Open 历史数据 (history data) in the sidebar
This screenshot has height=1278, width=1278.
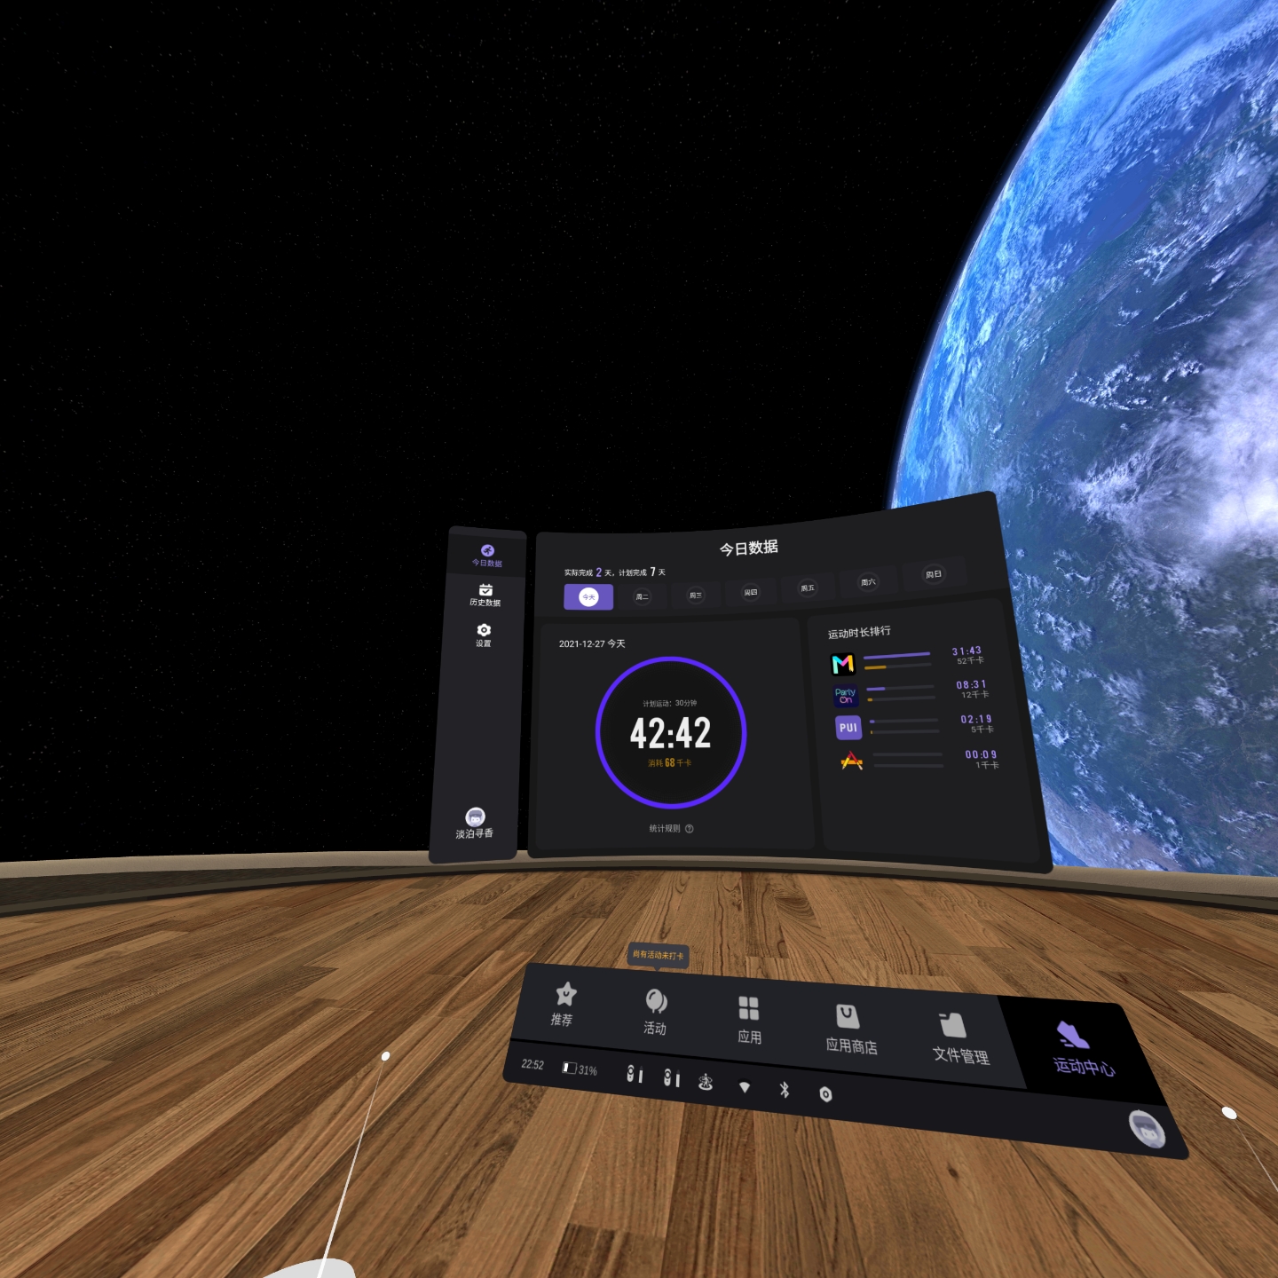(x=485, y=595)
